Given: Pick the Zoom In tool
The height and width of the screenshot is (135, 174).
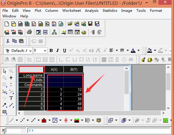Looking at the screenshot, I should tap(11, 71).
